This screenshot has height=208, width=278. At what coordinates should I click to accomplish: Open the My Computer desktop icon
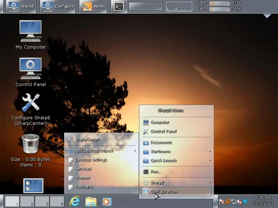tap(31, 35)
